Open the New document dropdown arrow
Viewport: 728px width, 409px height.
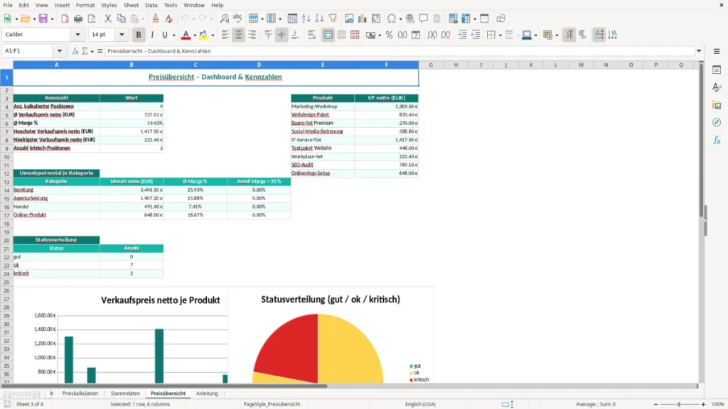click(x=16, y=19)
